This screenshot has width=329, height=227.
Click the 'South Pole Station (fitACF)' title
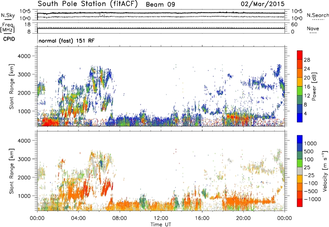coord(88,4)
